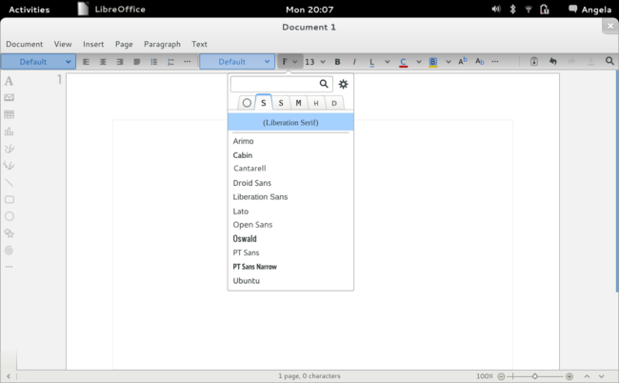
Task: Open the View menu
Action: coord(63,44)
